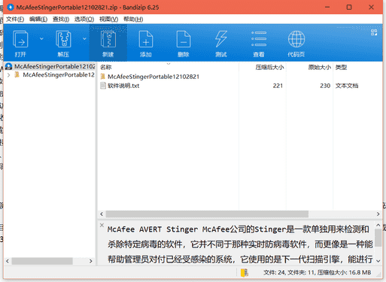Click the status text 文件: 24, 文件夹: 11

point(288,272)
